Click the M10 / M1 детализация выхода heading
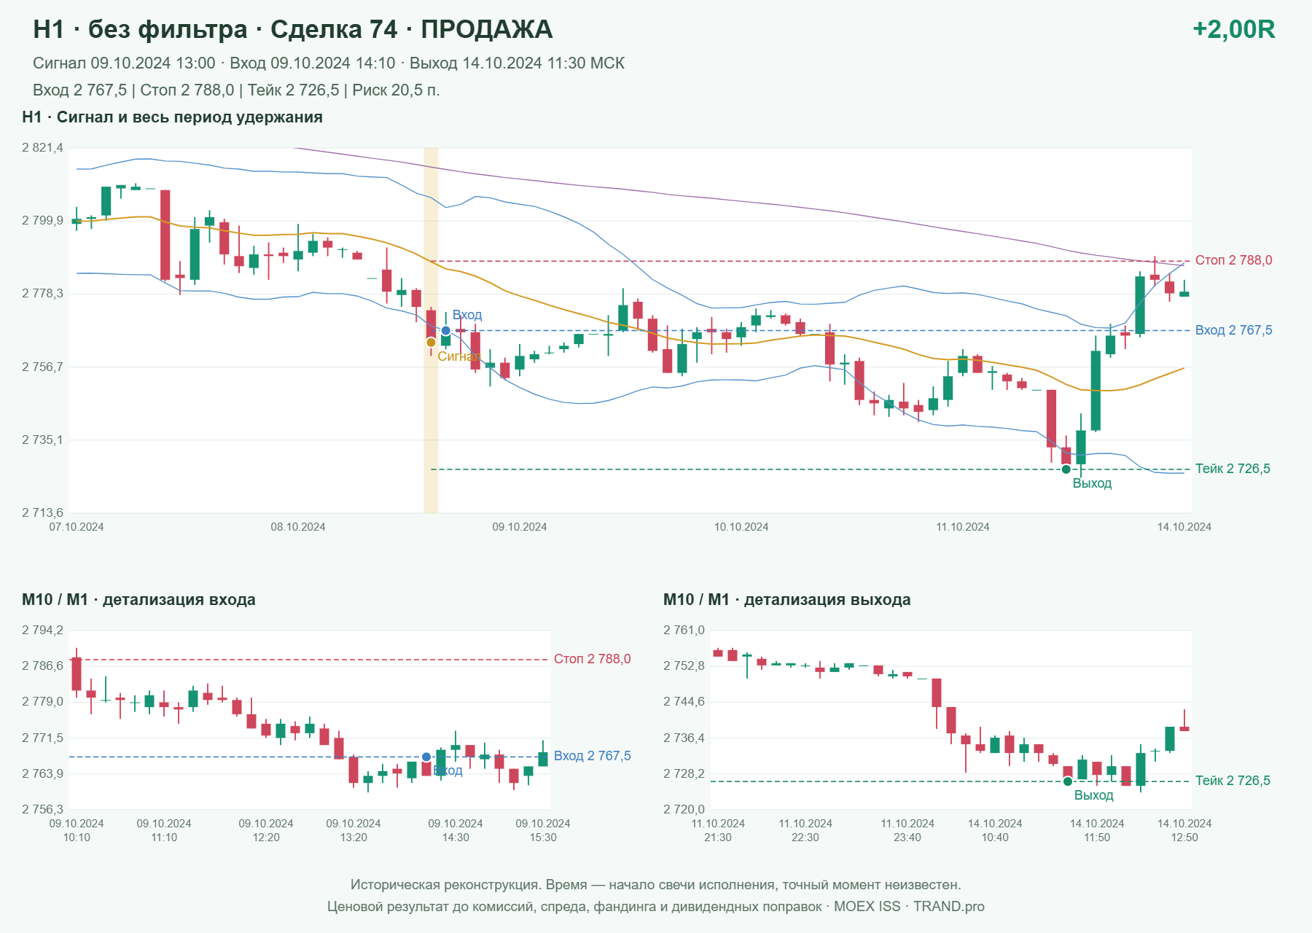This screenshot has width=1312, height=933. (786, 600)
